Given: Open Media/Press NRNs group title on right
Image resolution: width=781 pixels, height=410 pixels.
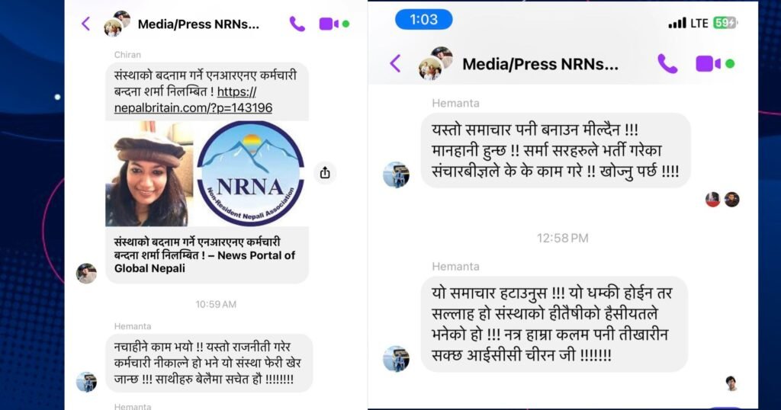Looking at the screenshot, I should 541,64.
